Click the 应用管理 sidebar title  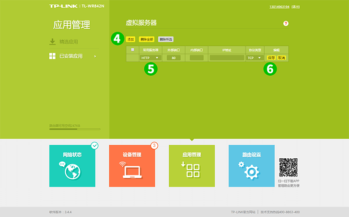click(x=72, y=25)
